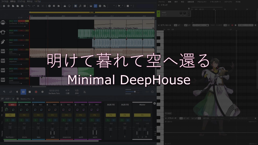Select the arrow cursor tool
Image resolution: width=258 pixels, height=145 pixels.
pyautogui.click(x=119, y=6)
